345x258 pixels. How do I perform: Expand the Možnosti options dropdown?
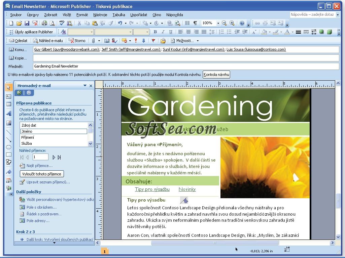click(198, 41)
